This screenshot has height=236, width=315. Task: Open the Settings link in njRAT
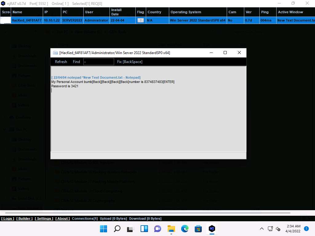click(44, 218)
